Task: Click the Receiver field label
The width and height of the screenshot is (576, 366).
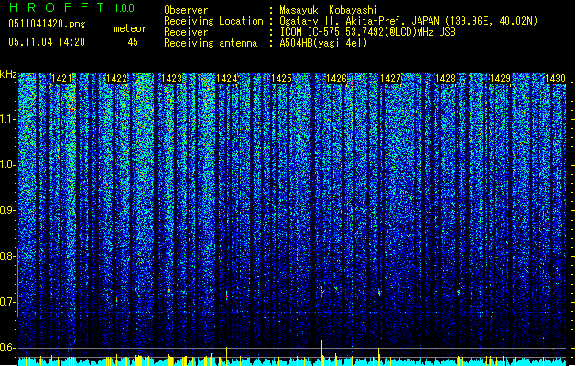Action: (x=186, y=32)
